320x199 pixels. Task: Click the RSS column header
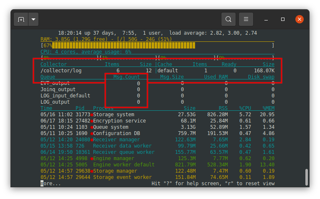pyautogui.click(x=223, y=108)
